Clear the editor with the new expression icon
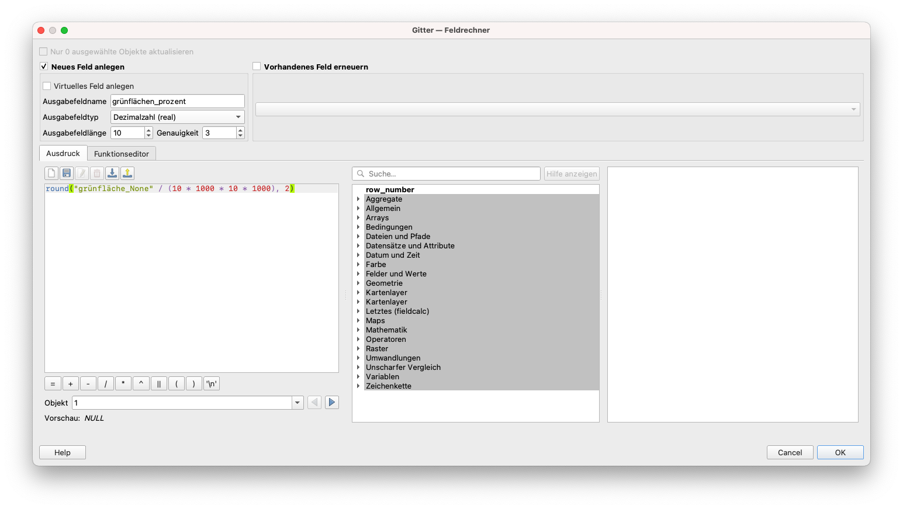 click(x=51, y=173)
